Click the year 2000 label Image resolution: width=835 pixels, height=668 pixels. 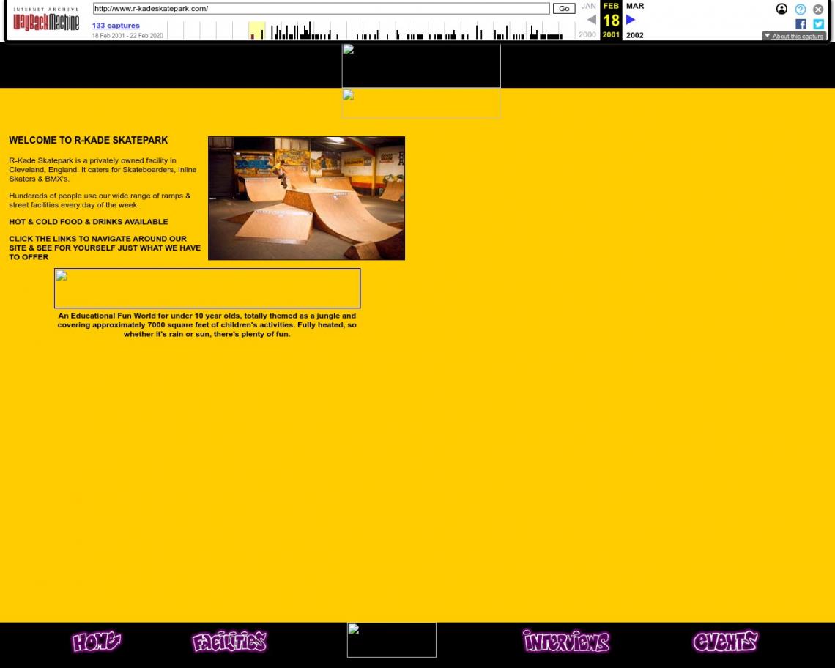(x=587, y=34)
